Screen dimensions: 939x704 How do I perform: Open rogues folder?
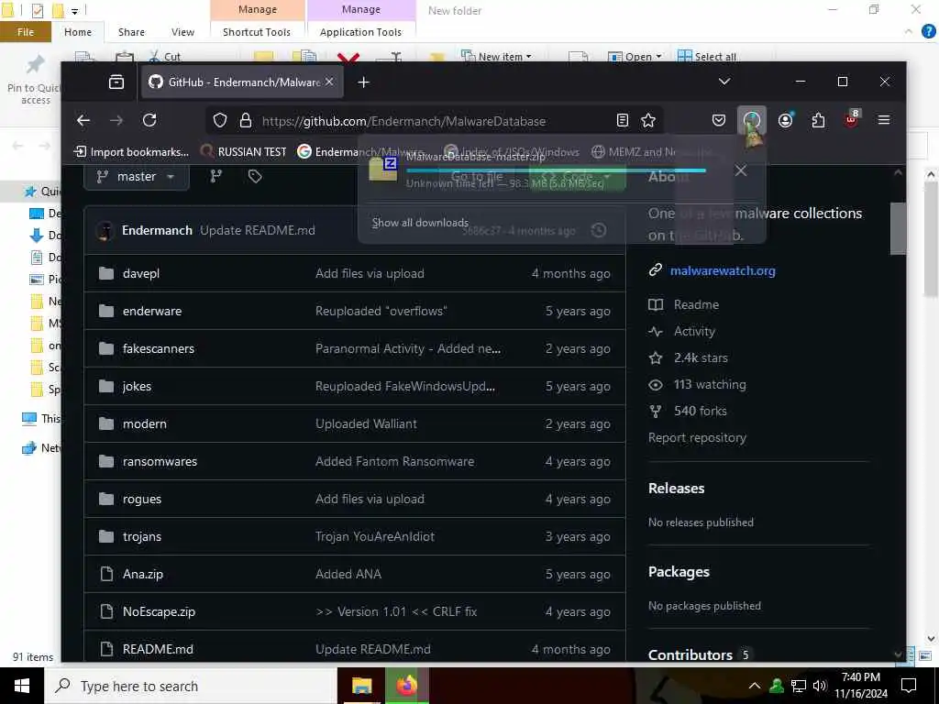pyautogui.click(x=142, y=500)
